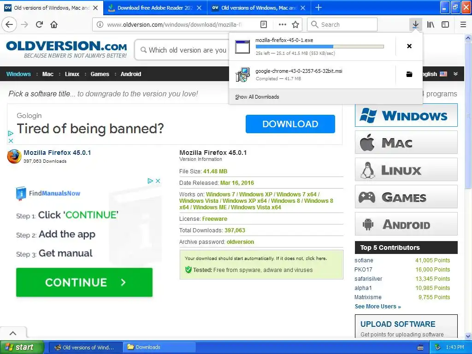Click the page vertical scrollbar thumb
The height and width of the screenshot is (354, 472).
pos(468,115)
